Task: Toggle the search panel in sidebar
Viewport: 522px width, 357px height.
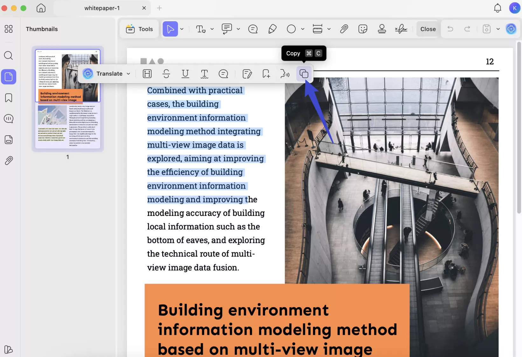Action: (9, 56)
